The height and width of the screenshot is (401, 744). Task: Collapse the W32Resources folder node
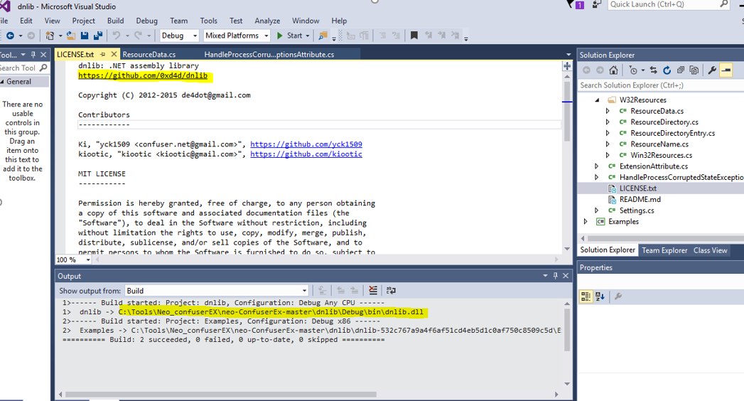(598, 100)
